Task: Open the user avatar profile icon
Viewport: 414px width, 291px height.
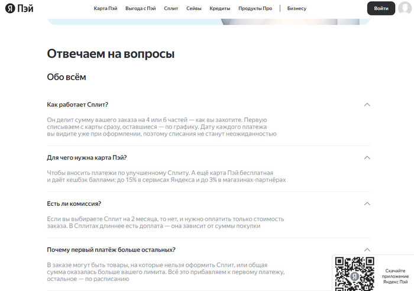Action: [405, 8]
